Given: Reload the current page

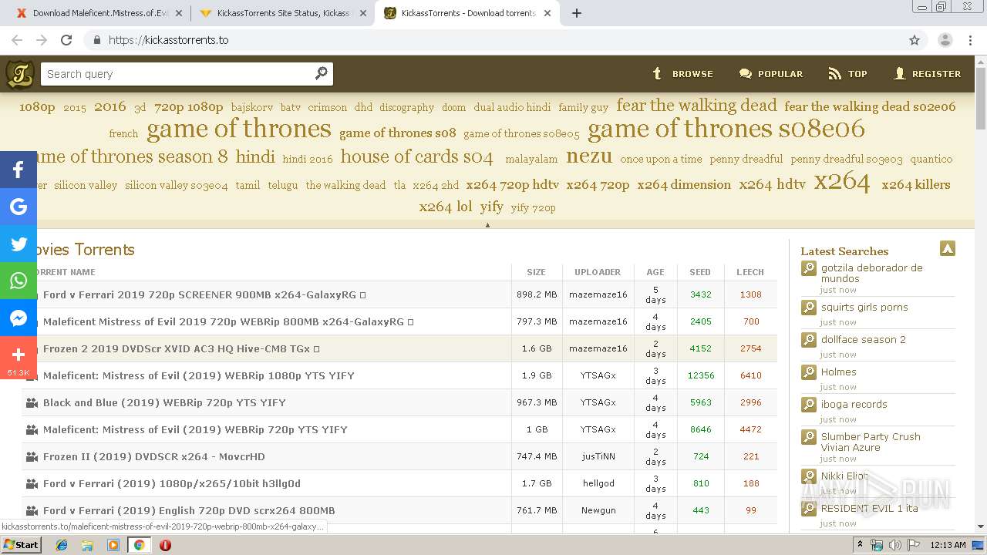Looking at the screenshot, I should point(66,40).
